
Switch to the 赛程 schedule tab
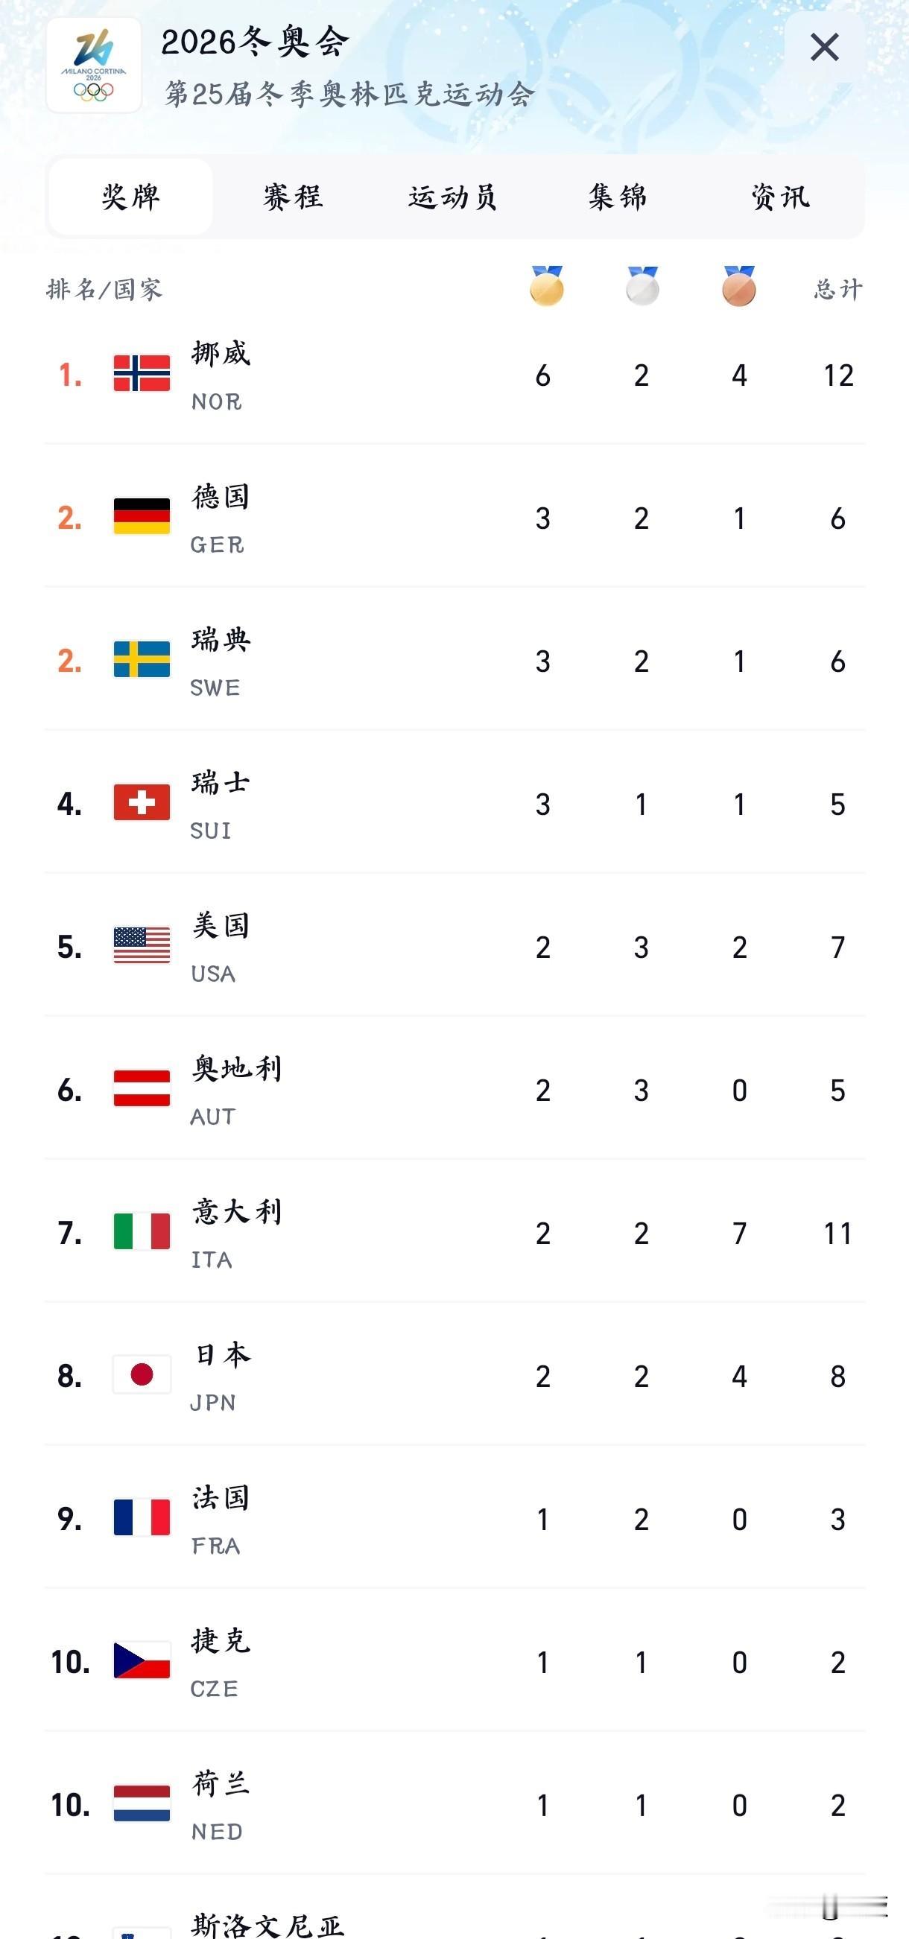(293, 197)
